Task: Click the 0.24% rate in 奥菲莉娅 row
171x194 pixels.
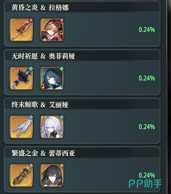Action: tap(147, 78)
